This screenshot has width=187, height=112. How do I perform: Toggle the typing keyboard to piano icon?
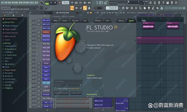click(x=72, y=8)
